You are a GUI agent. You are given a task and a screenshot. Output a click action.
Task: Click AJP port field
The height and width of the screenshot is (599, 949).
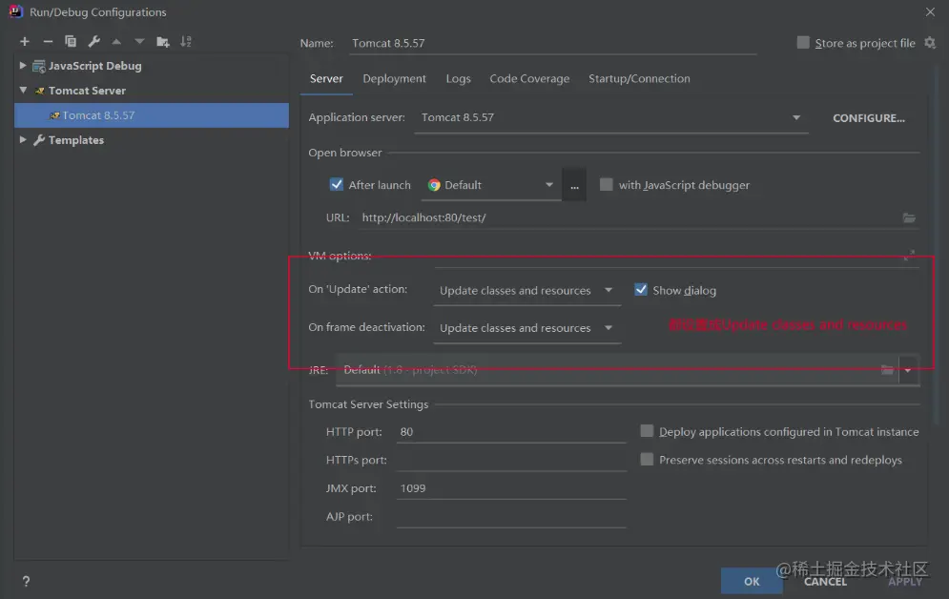click(511, 517)
